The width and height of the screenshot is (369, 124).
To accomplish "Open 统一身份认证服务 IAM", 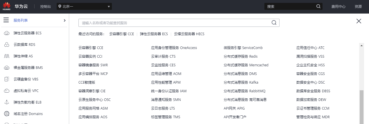I will pyautogui.click(x=169, y=91).
